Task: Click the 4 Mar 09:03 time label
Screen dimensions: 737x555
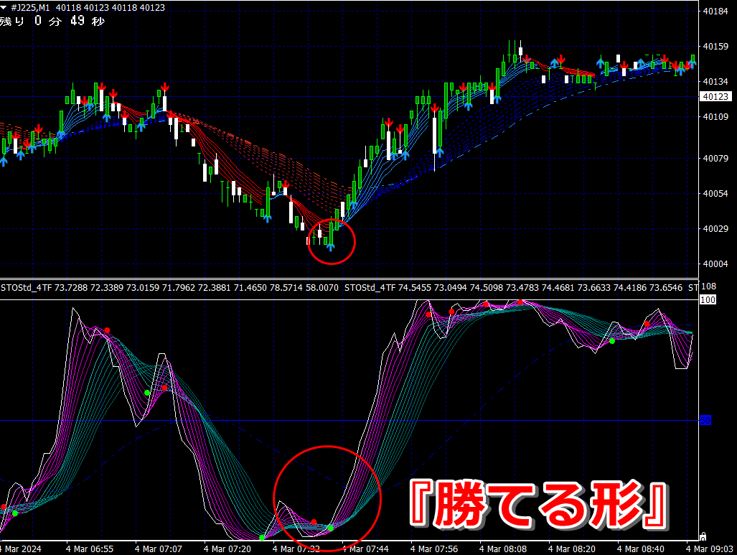Action: coord(709,549)
